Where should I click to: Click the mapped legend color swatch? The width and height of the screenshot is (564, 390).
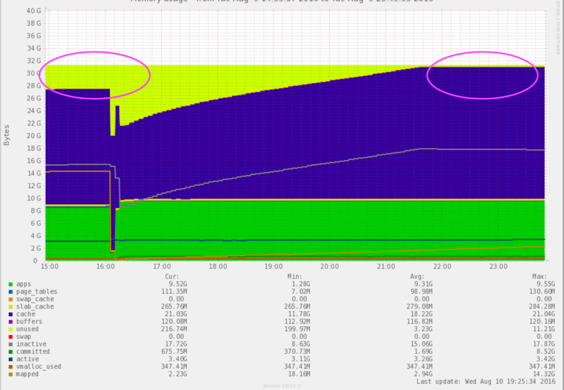pos(10,375)
